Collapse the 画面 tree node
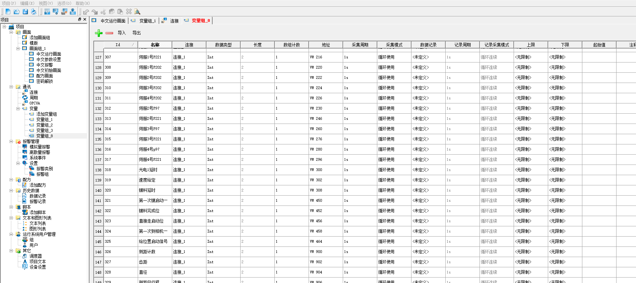 11,32
